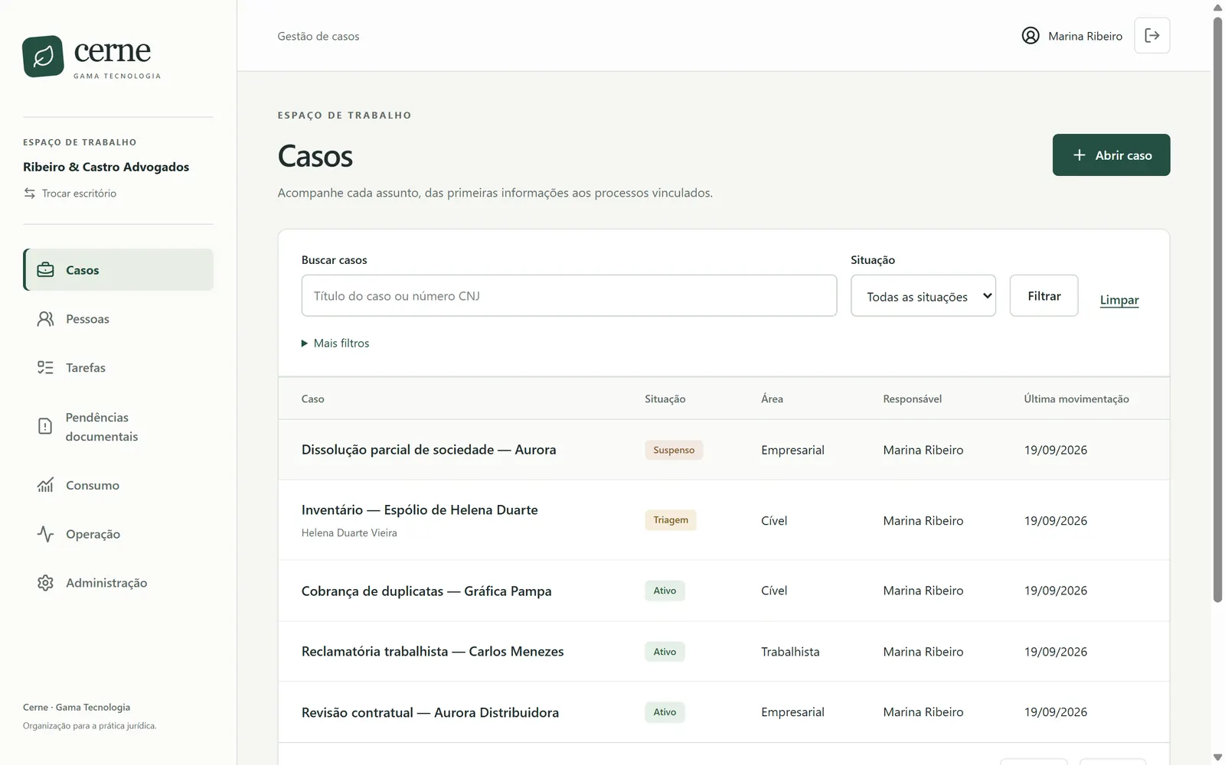1225x765 pixels.
Task: Click the checklist icon next to Tarefas
Action: pyautogui.click(x=45, y=368)
